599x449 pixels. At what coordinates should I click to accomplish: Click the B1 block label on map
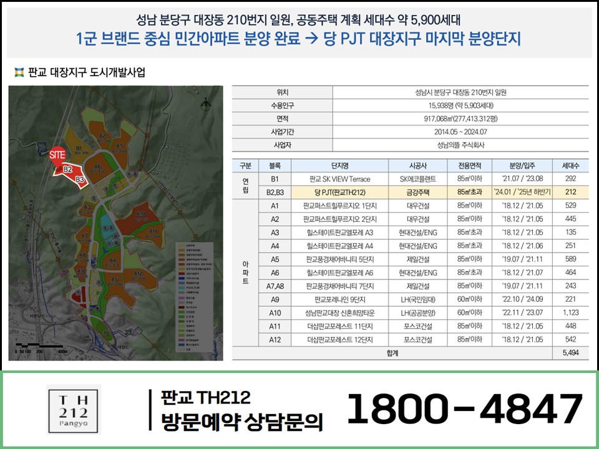[79, 148]
